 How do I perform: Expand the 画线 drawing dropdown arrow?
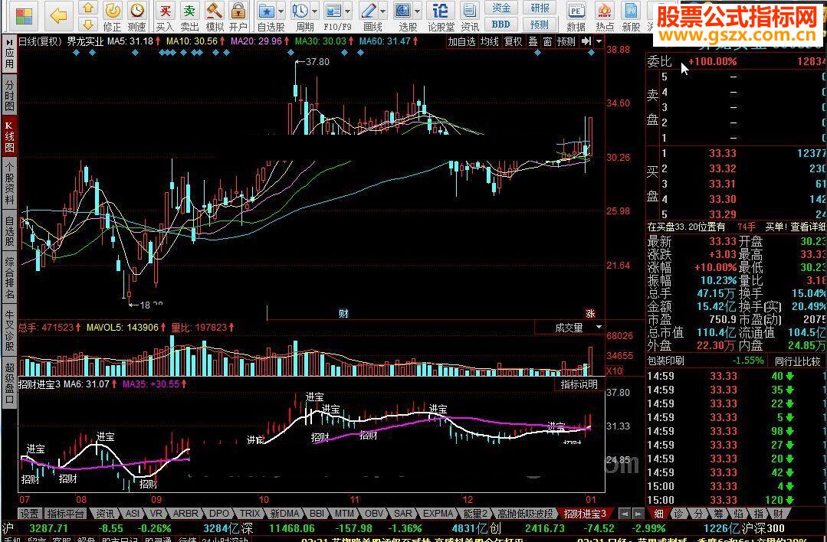(x=383, y=11)
